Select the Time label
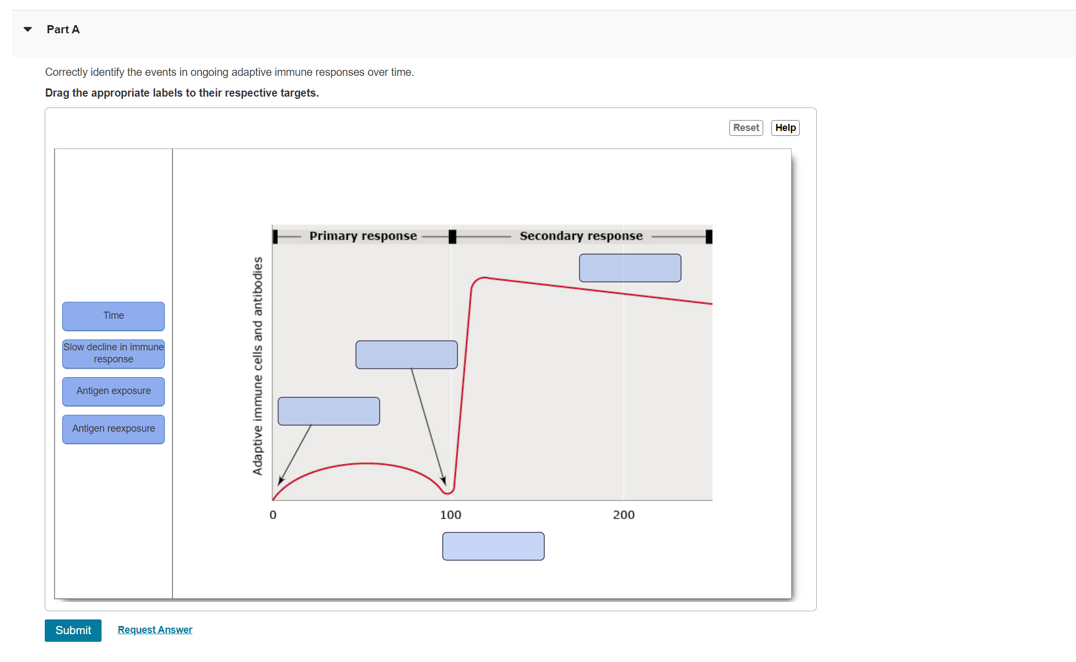Viewport: 1076px width, 662px height. click(x=114, y=316)
